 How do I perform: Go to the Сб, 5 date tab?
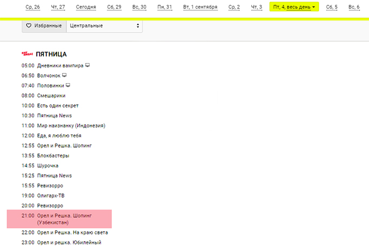[332, 7]
